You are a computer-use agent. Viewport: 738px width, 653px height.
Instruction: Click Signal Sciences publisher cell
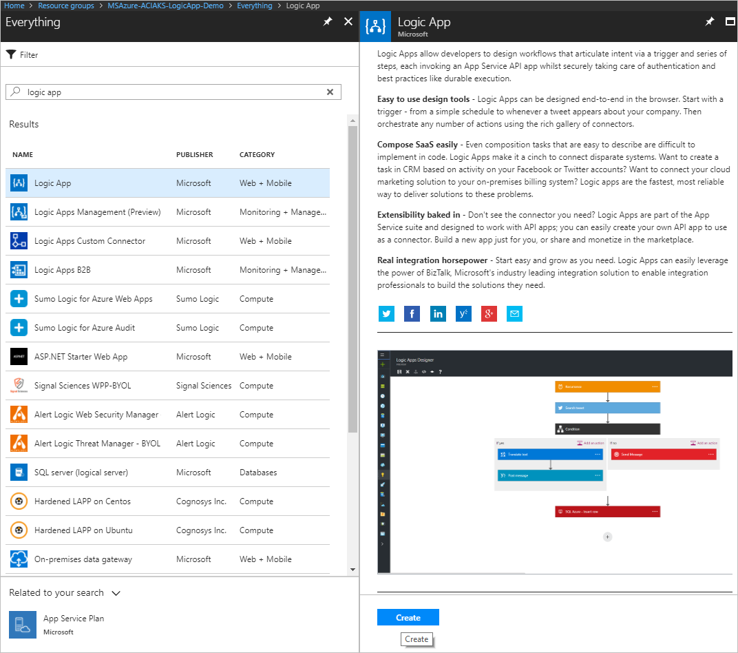tap(203, 386)
